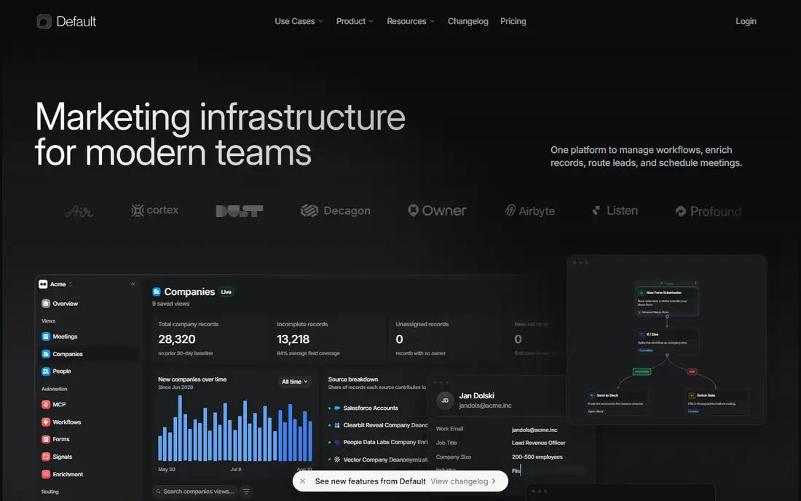Select Clearbit Reveal Company source row
This screenshot has width=801, height=501.
coord(377,425)
